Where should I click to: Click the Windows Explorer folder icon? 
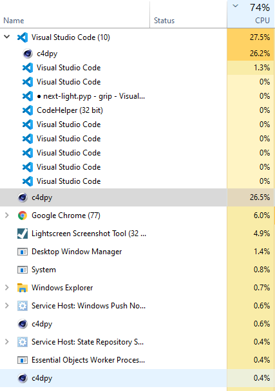[23, 288]
